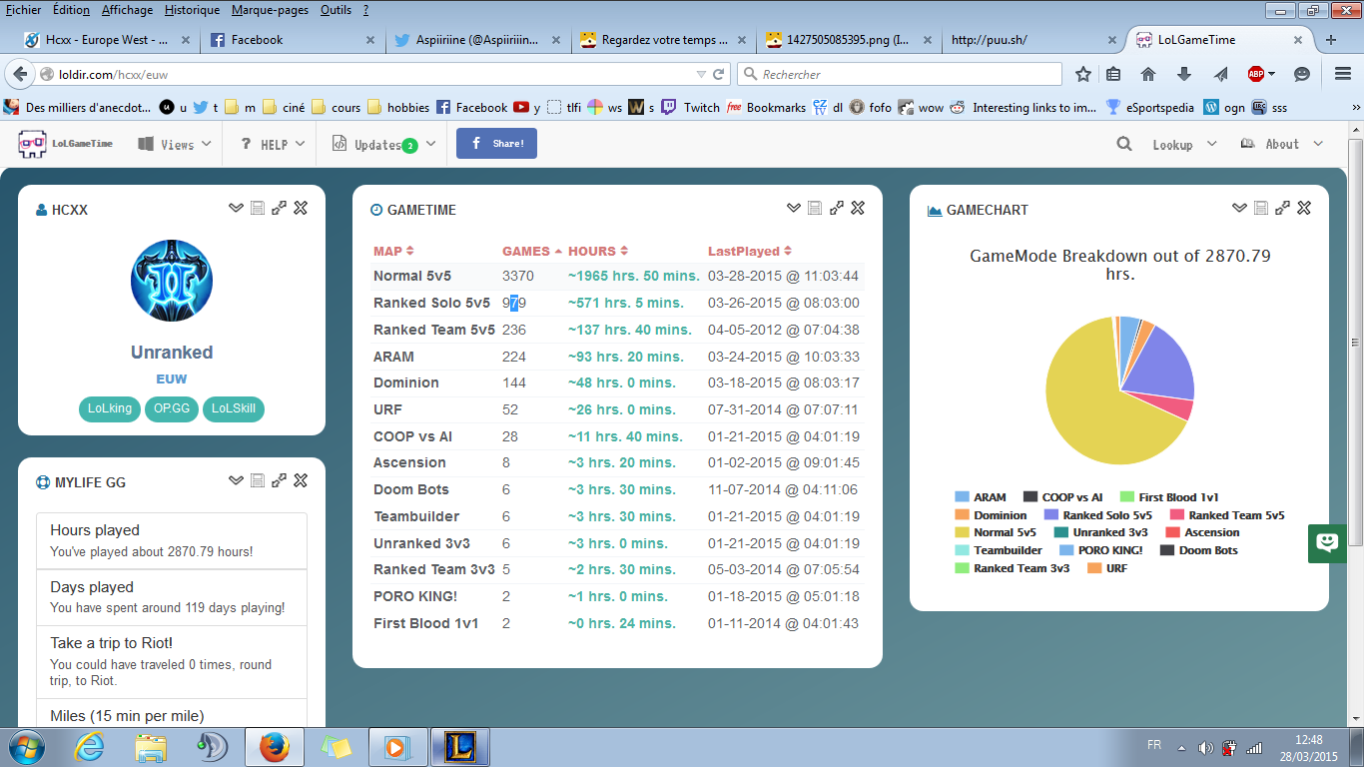
Task: Sort table by GAMES column
Action: click(532, 251)
